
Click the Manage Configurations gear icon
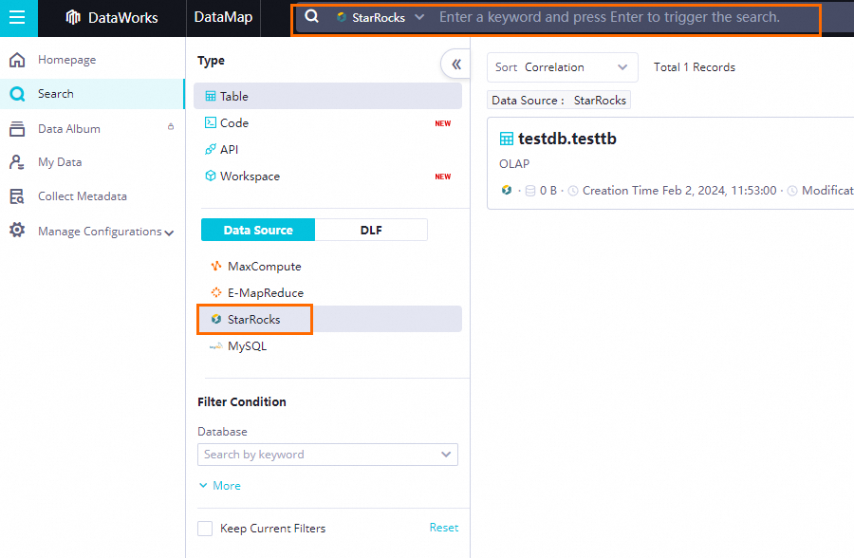coord(17,230)
